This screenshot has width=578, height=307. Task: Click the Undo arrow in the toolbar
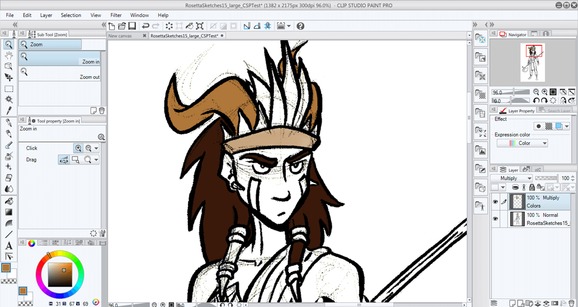tap(145, 26)
